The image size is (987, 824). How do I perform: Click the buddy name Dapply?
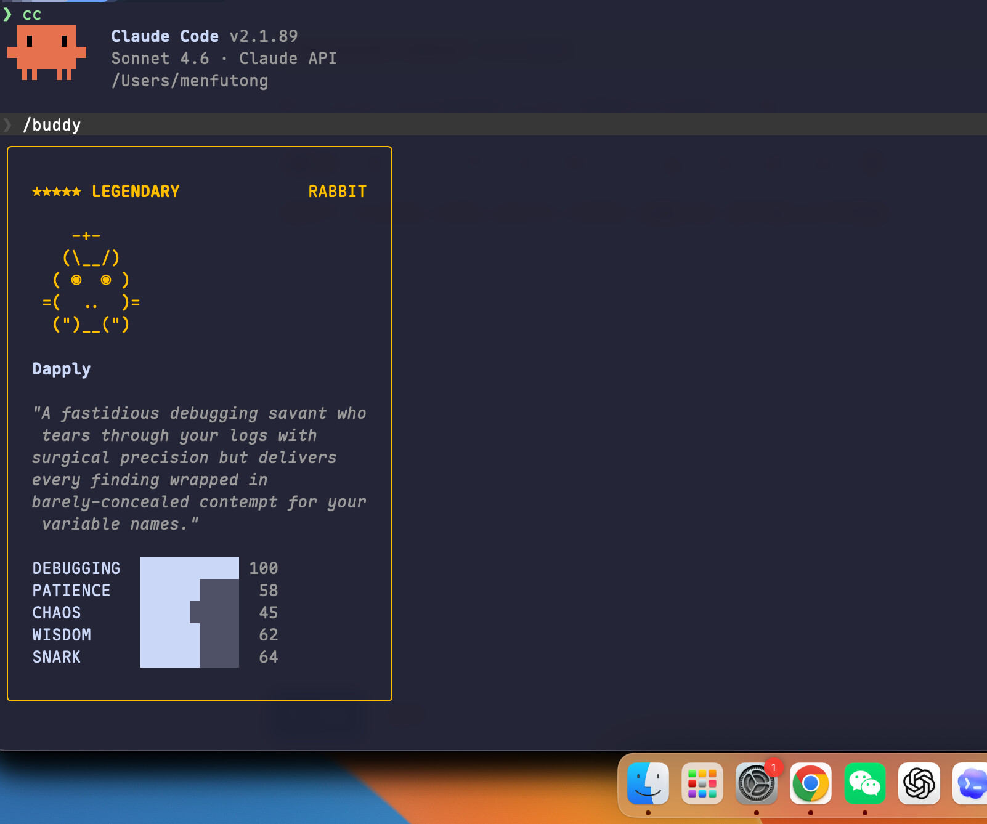click(x=62, y=369)
